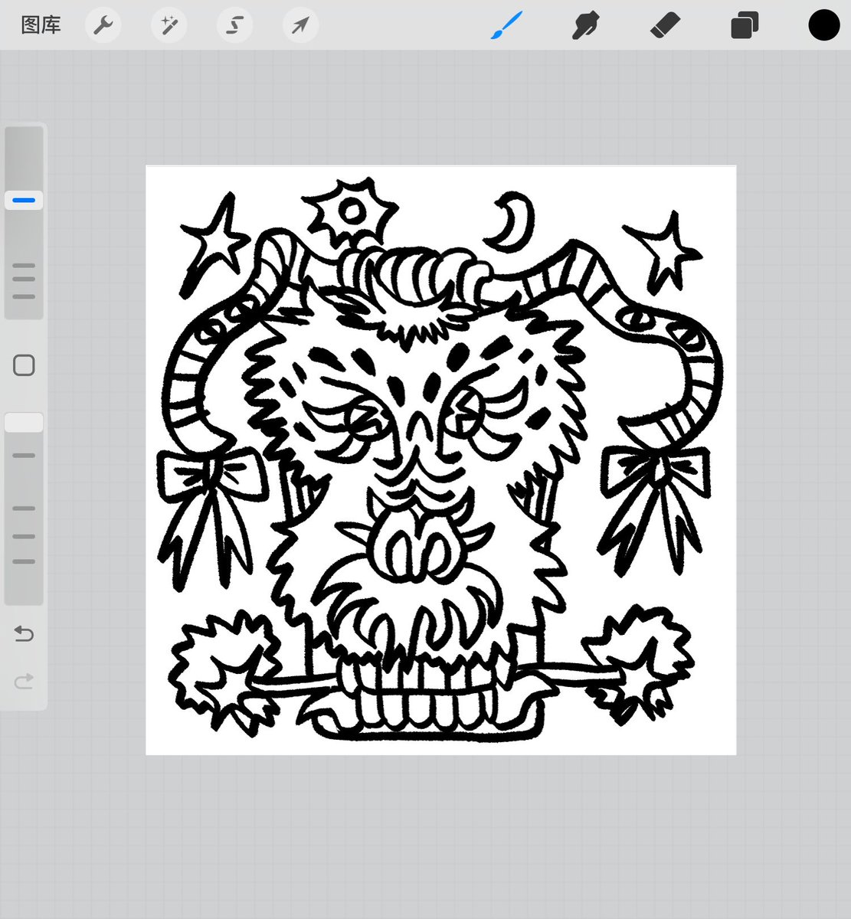Activate the Transform arrow tool
The image size is (851, 919).
300,25
